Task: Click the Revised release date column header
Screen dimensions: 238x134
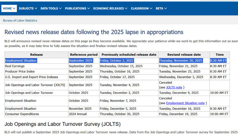Action: click(184, 55)
